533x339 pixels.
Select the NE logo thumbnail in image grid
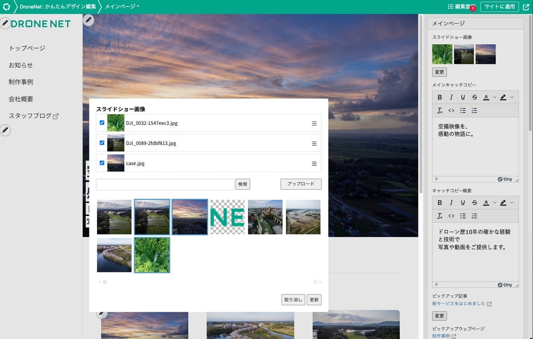(x=228, y=217)
